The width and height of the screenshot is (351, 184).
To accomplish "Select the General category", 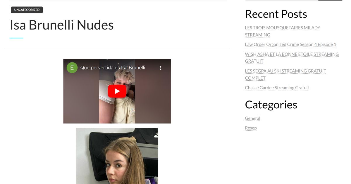I will pyautogui.click(x=252, y=118).
